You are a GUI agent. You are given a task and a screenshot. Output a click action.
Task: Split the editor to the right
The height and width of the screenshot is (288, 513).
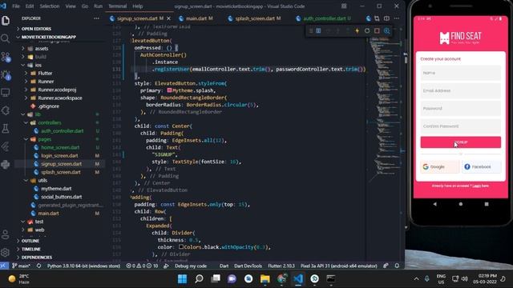pyautogui.click(x=386, y=18)
